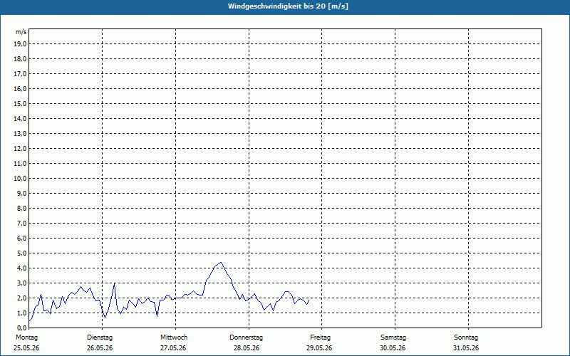Click the 0,0 axis label
The width and height of the screenshot is (570, 356).
21,328
